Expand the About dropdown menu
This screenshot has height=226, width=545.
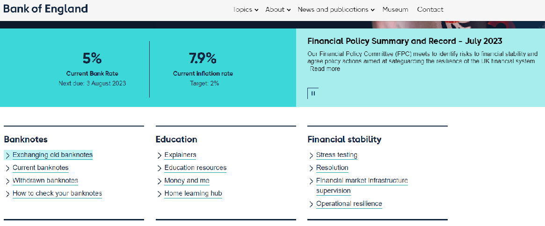278,9
